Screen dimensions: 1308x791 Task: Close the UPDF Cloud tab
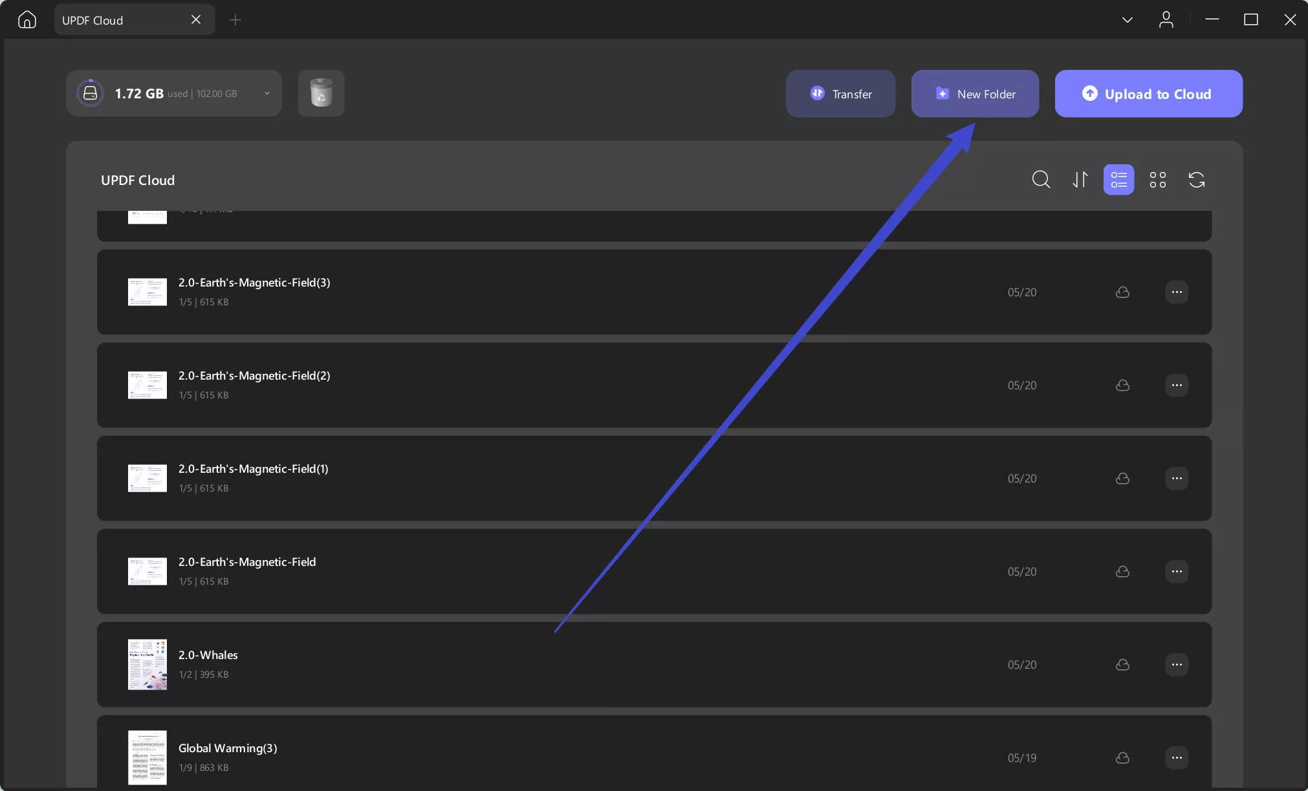[x=196, y=20]
